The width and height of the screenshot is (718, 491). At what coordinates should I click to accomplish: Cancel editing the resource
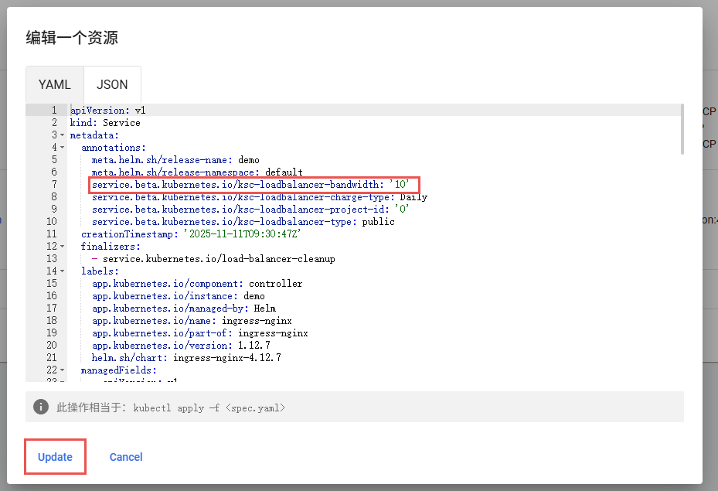coord(126,457)
